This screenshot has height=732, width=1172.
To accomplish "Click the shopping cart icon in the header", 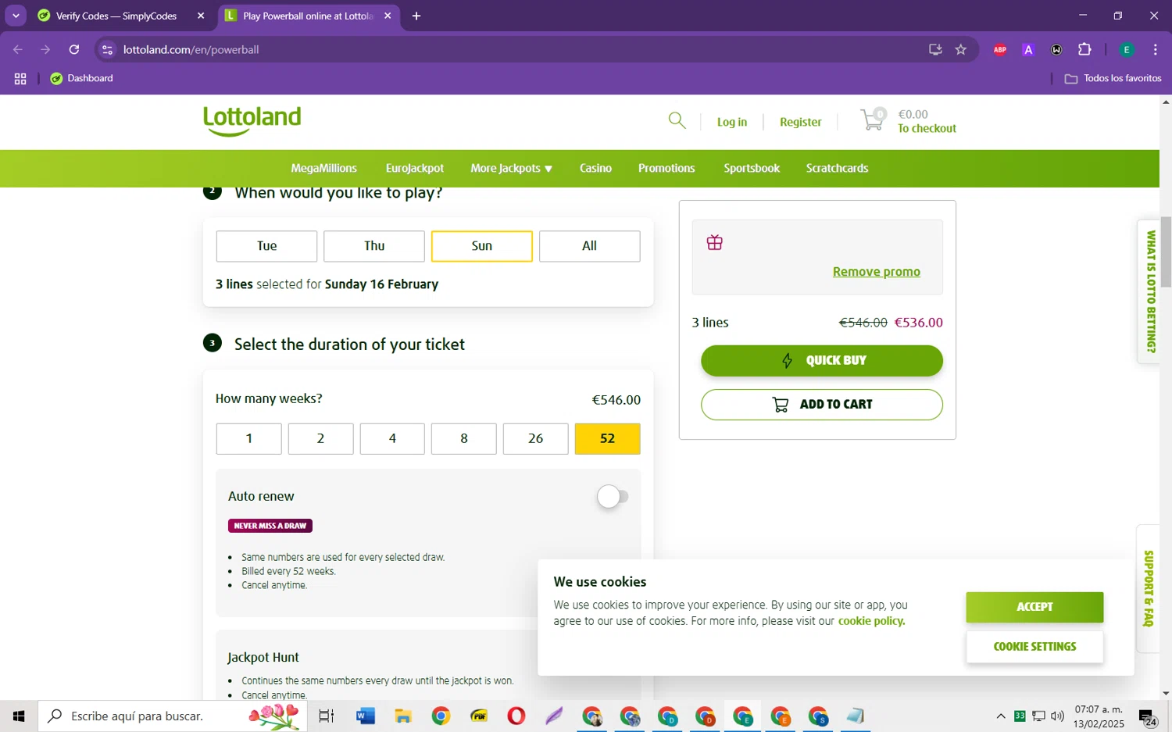I will [873, 120].
